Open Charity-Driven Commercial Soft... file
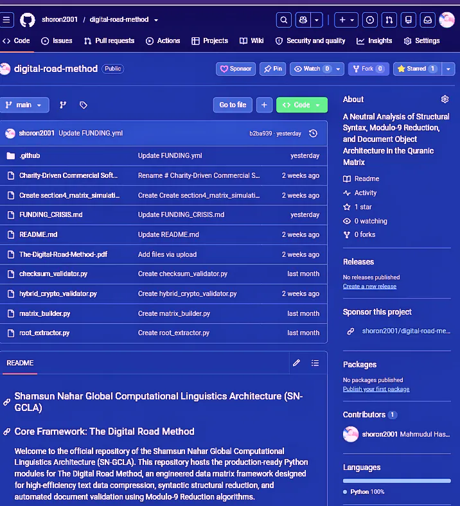 [69, 175]
